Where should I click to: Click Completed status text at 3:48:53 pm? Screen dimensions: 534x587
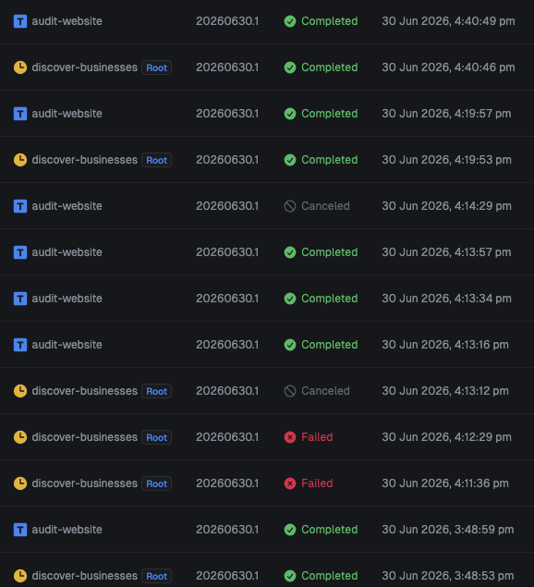pyautogui.click(x=329, y=576)
